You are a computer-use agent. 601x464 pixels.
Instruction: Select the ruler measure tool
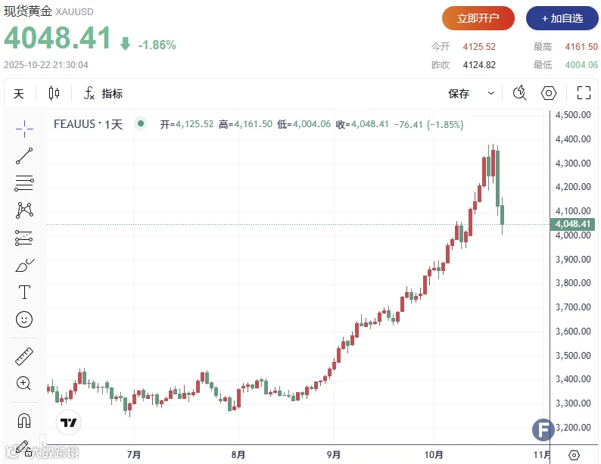coord(24,356)
